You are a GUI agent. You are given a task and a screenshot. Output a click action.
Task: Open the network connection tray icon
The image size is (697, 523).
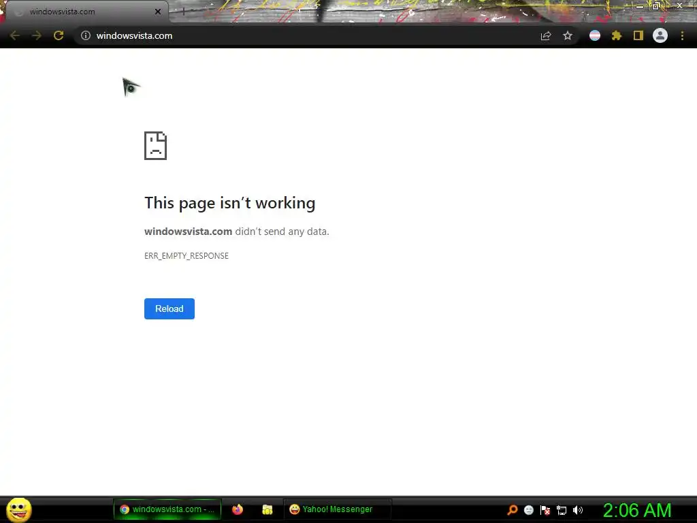(562, 510)
